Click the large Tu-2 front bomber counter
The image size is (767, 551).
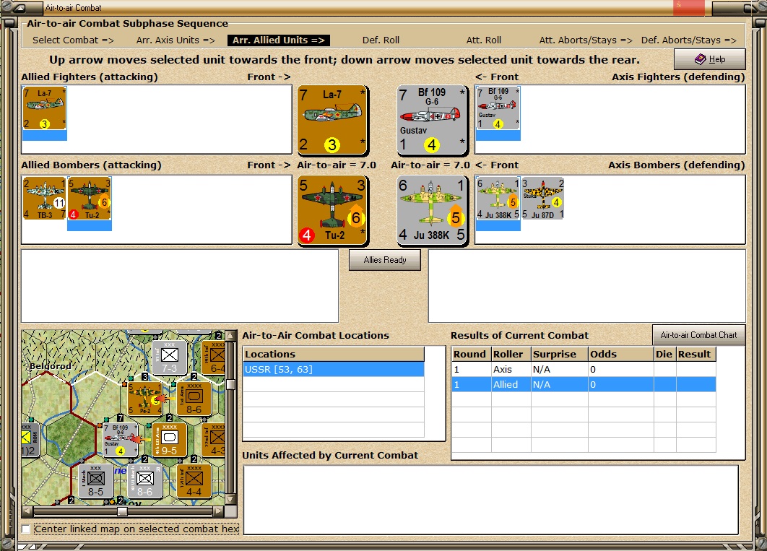pyautogui.click(x=333, y=209)
